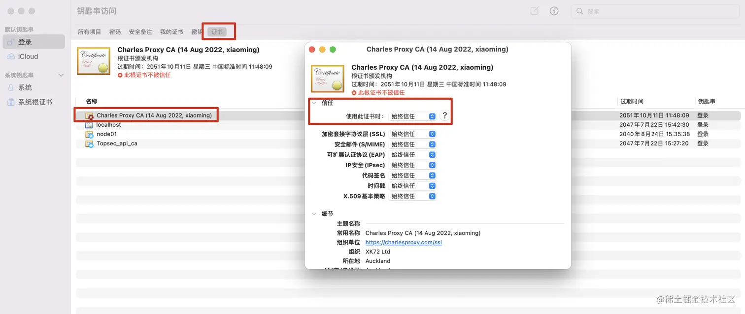Collapse the 信任 section disclosure triangle

coord(314,103)
